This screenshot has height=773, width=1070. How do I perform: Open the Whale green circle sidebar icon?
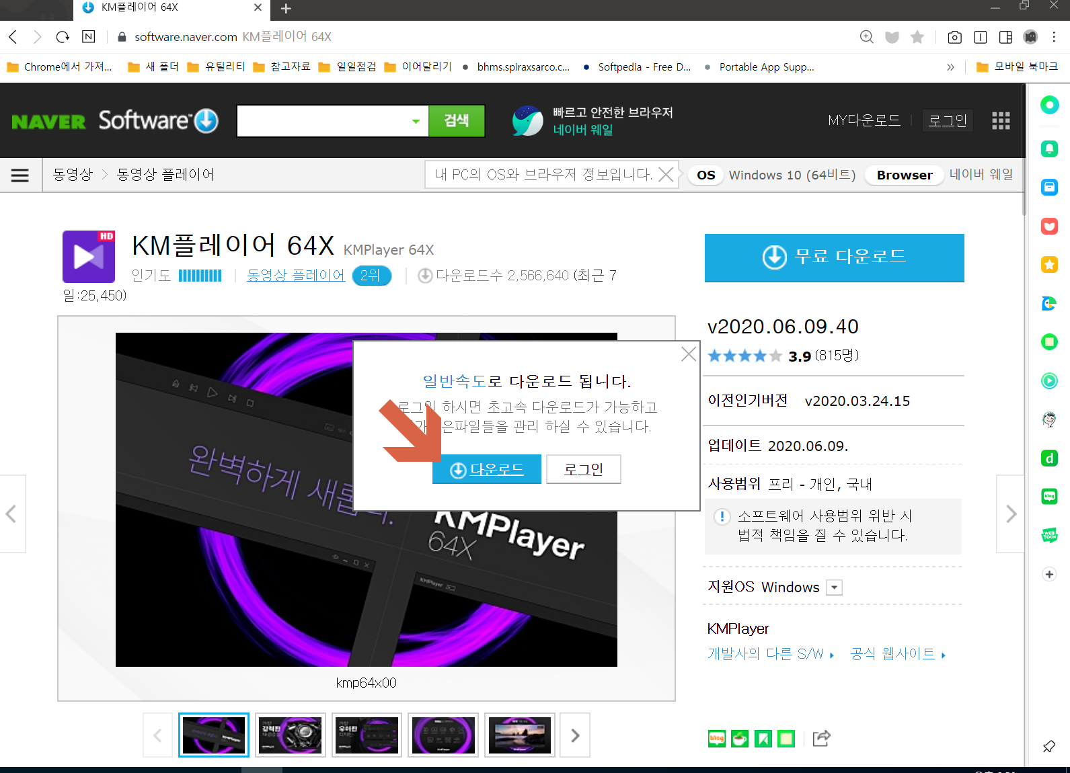[1049, 105]
